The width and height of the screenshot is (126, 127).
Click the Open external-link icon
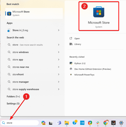pyautogui.click(x=71, y=38)
